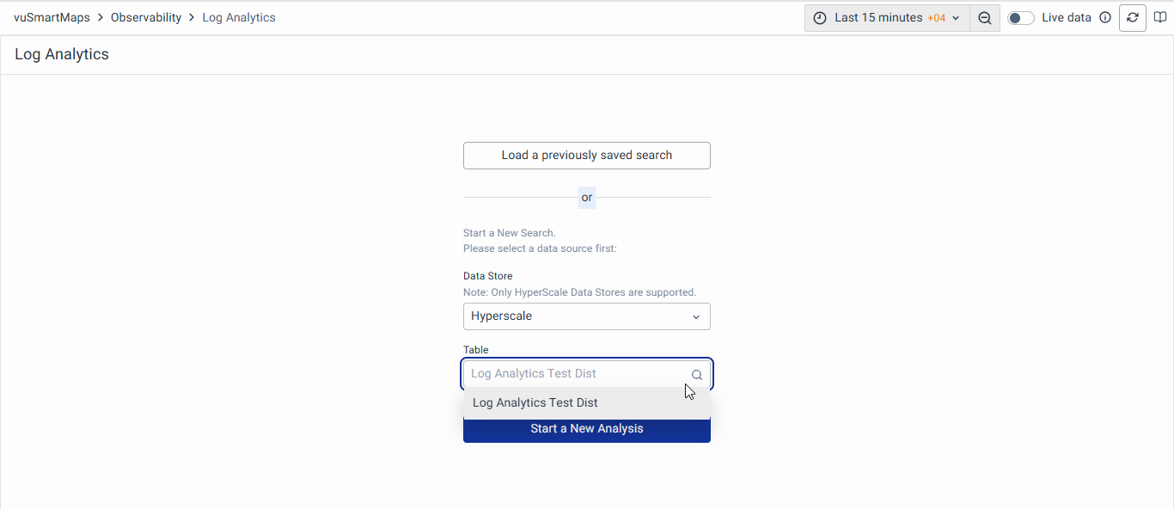Image resolution: width=1174 pixels, height=509 pixels.
Task: Focus the Table search input field
Action: (x=576, y=374)
